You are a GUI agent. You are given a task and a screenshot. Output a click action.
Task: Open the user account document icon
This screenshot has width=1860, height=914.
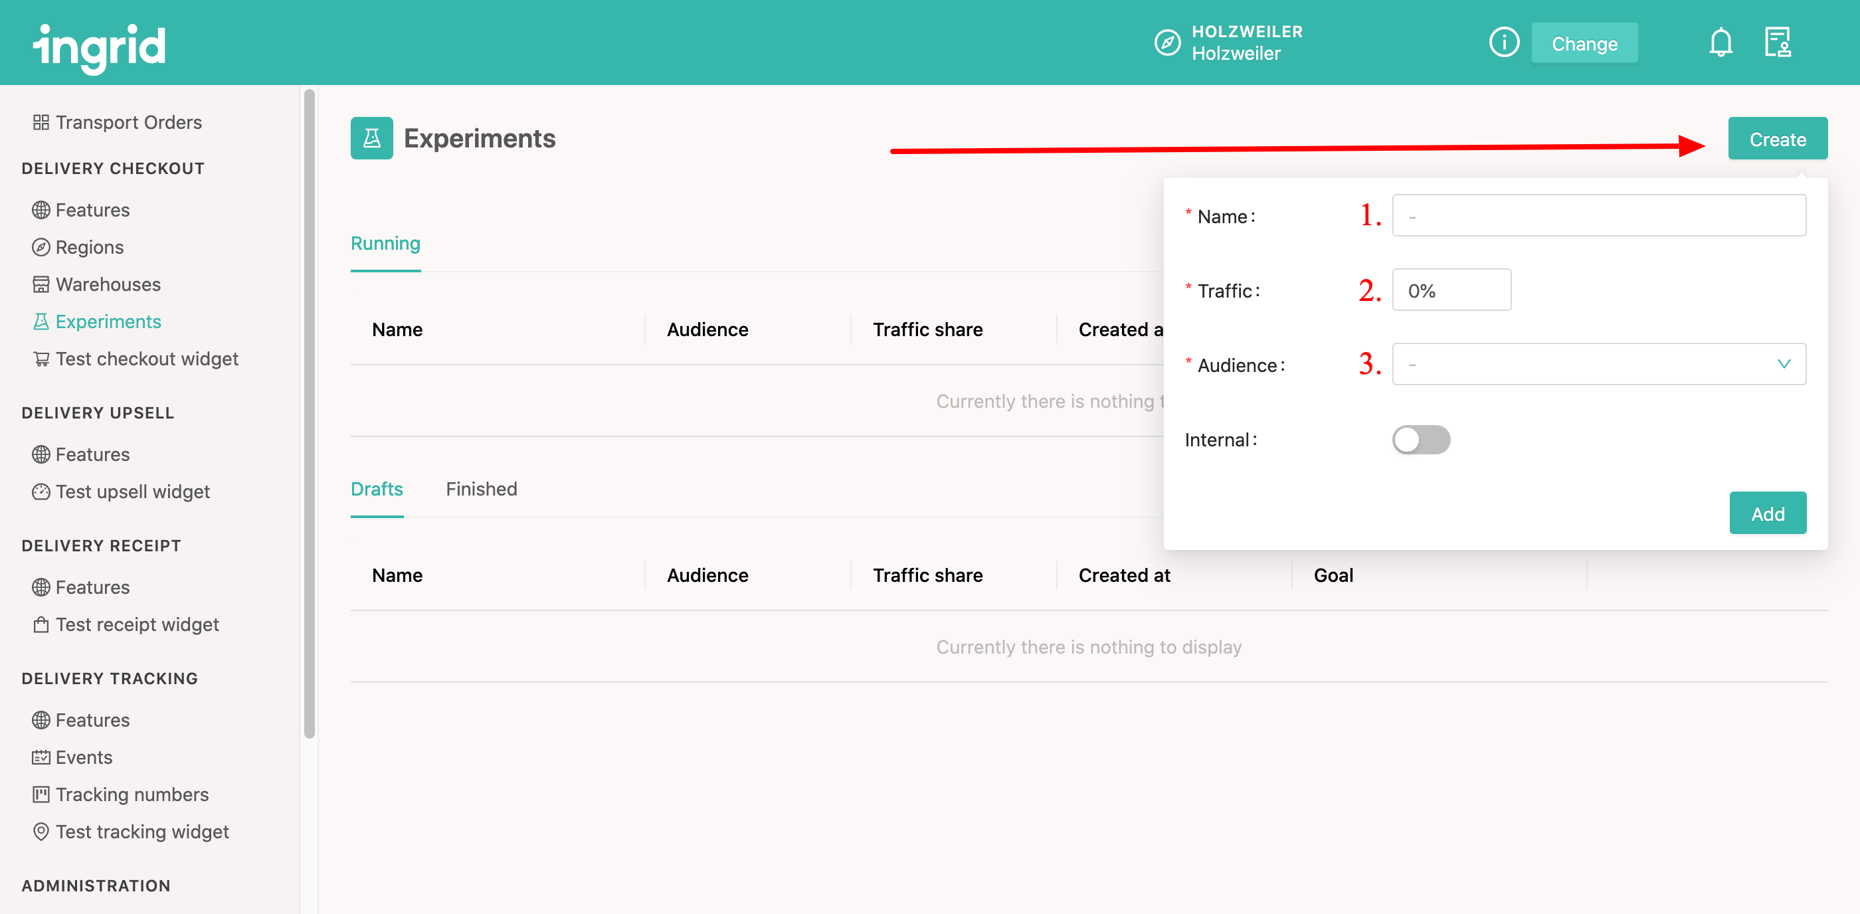pyautogui.click(x=1777, y=43)
